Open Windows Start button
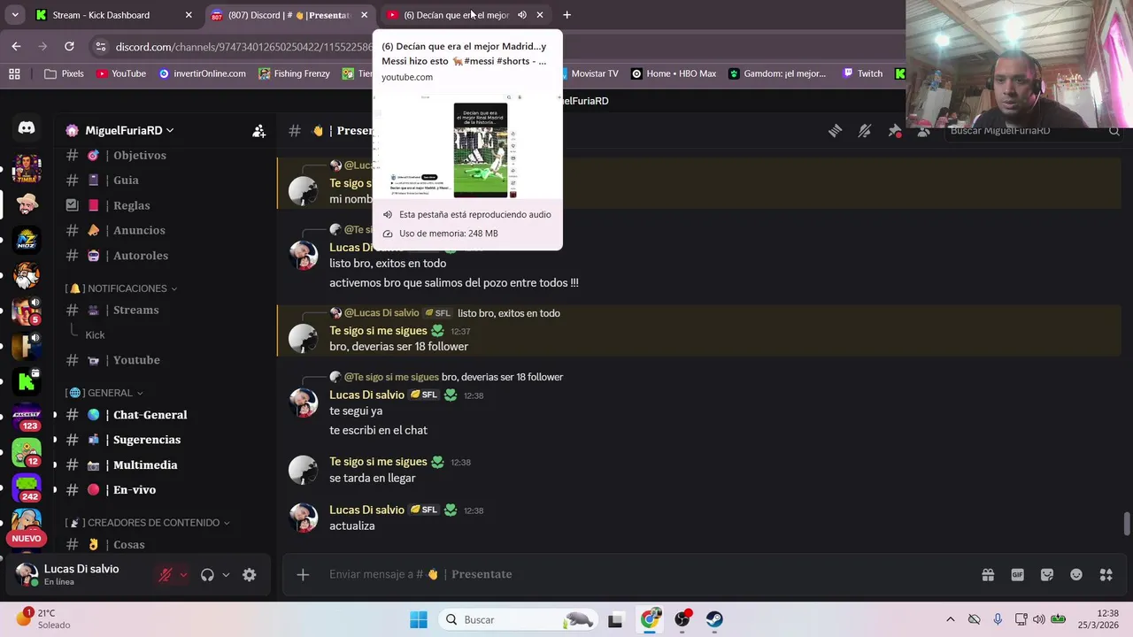The image size is (1133, 637). pyautogui.click(x=419, y=619)
